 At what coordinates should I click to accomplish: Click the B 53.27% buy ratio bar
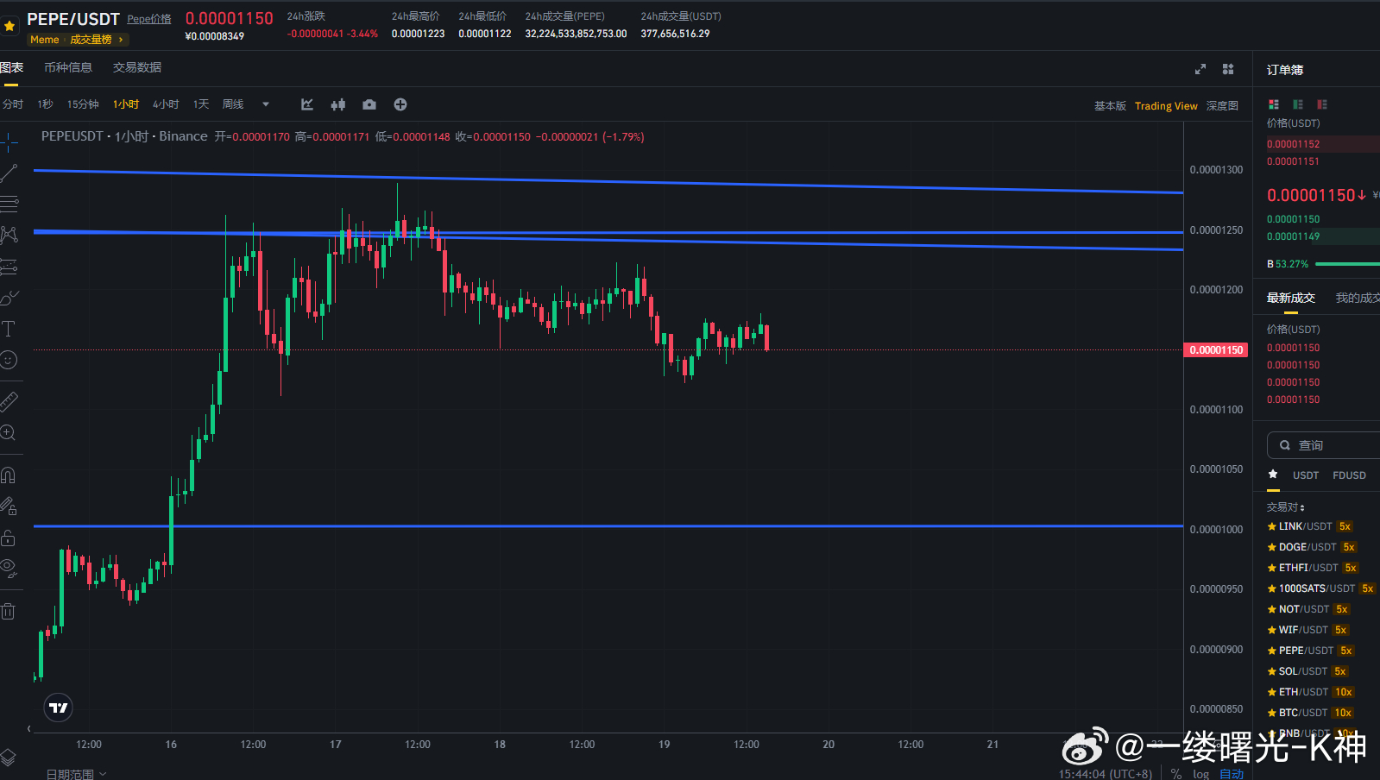pos(1323,264)
